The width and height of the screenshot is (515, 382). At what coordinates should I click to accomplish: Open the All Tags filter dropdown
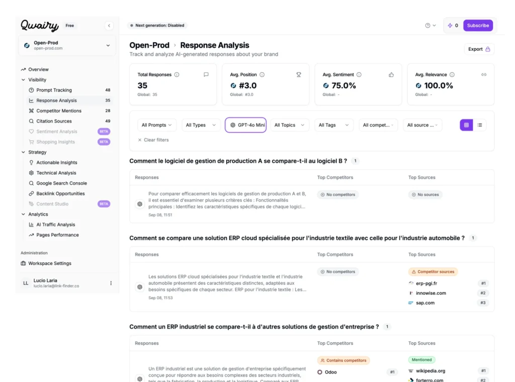334,125
